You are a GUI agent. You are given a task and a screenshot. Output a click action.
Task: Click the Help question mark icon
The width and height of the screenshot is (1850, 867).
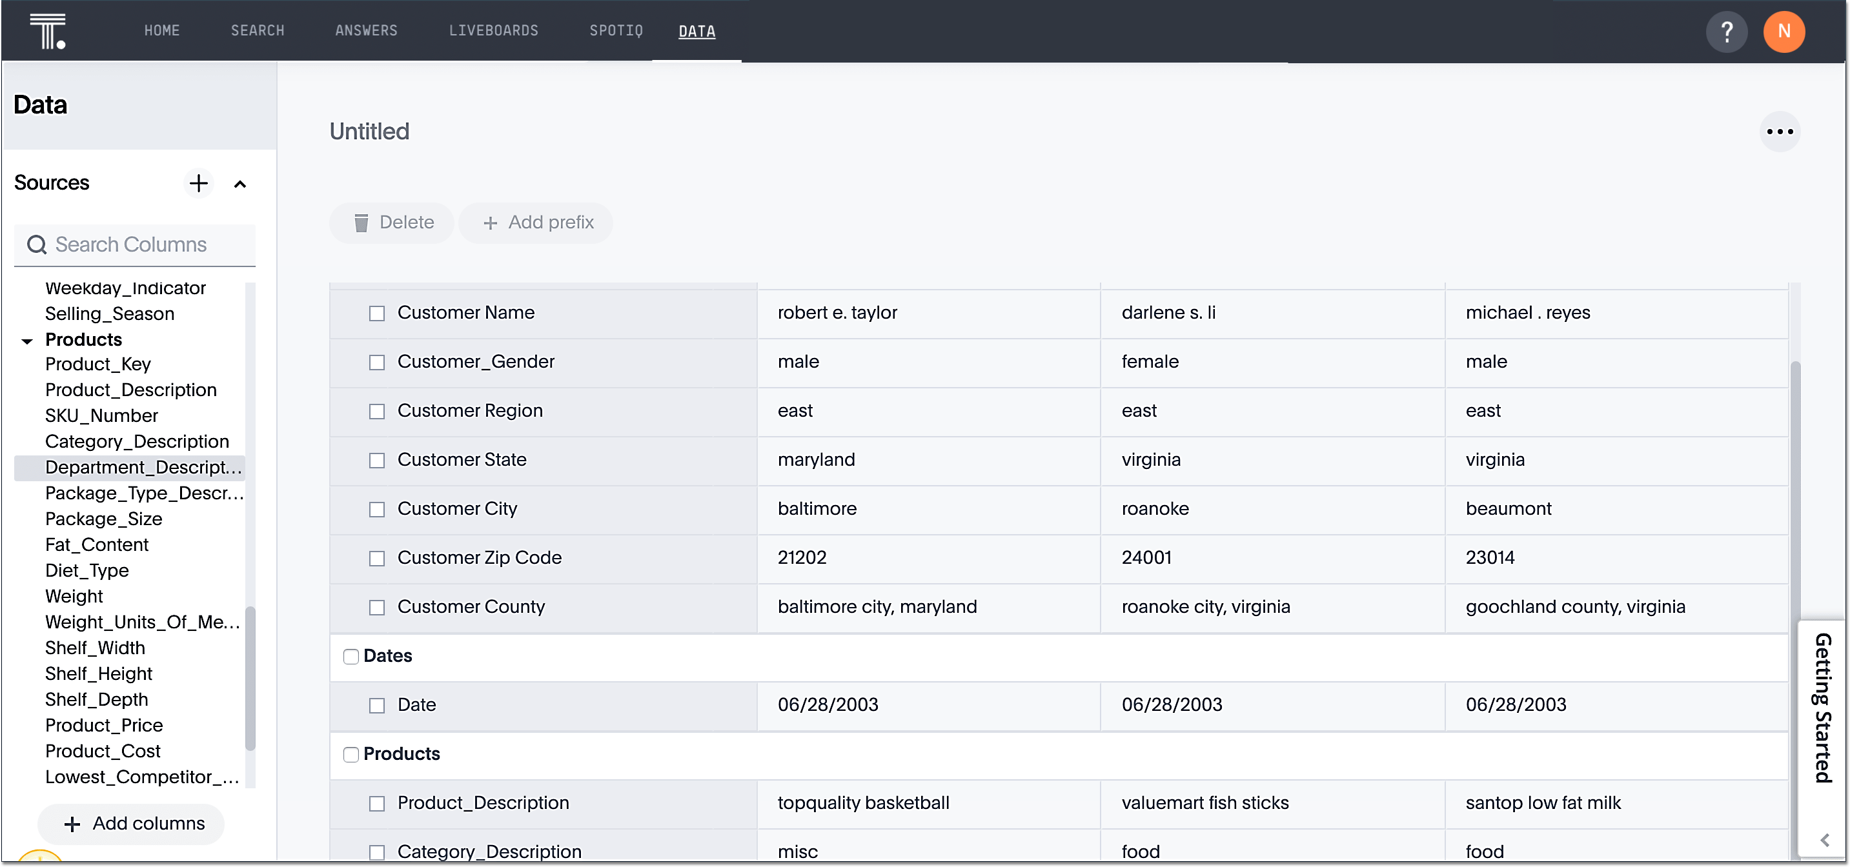(x=1726, y=31)
